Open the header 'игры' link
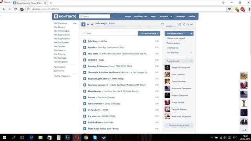 coord(153,16)
